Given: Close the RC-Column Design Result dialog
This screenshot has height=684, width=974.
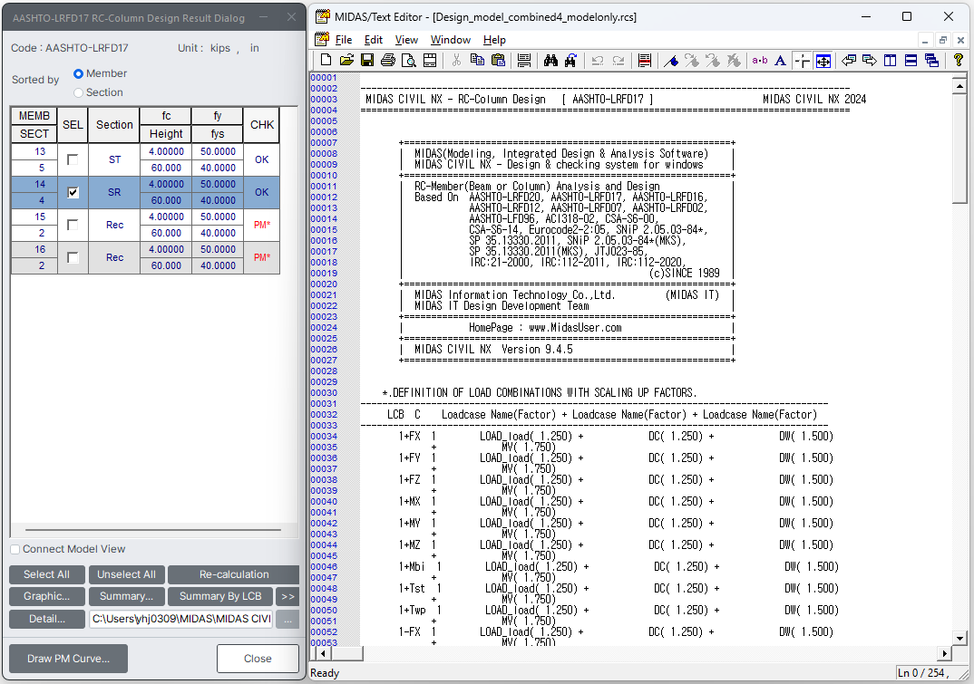Looking at the screenshot, I should click(x=258, y=659).
